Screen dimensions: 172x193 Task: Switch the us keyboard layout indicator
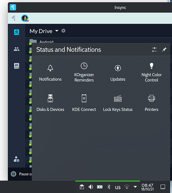[118, 187]
